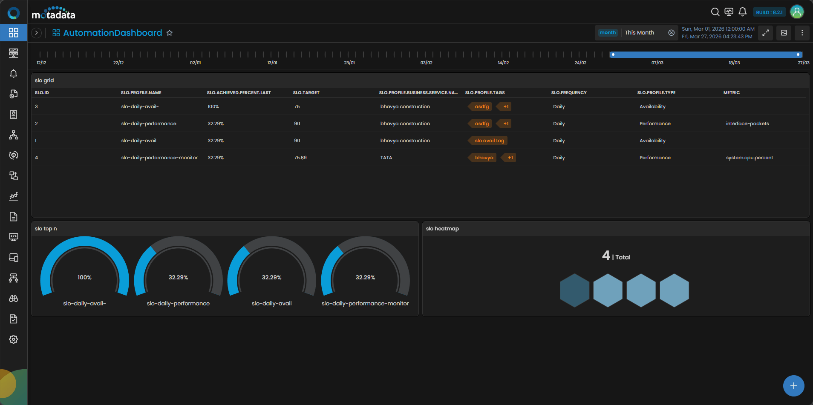Open the health monitor screen icon
Image resolution: width=813 pixels, height=405 pixels.
point(729,12)
